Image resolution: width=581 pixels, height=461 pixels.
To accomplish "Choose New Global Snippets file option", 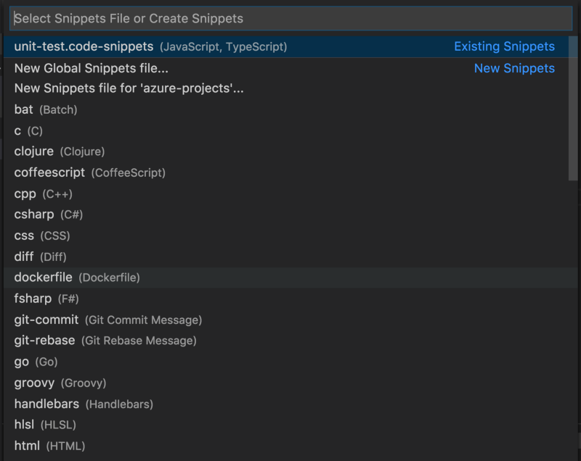I will pyautogui.click(x=92, y=68).
